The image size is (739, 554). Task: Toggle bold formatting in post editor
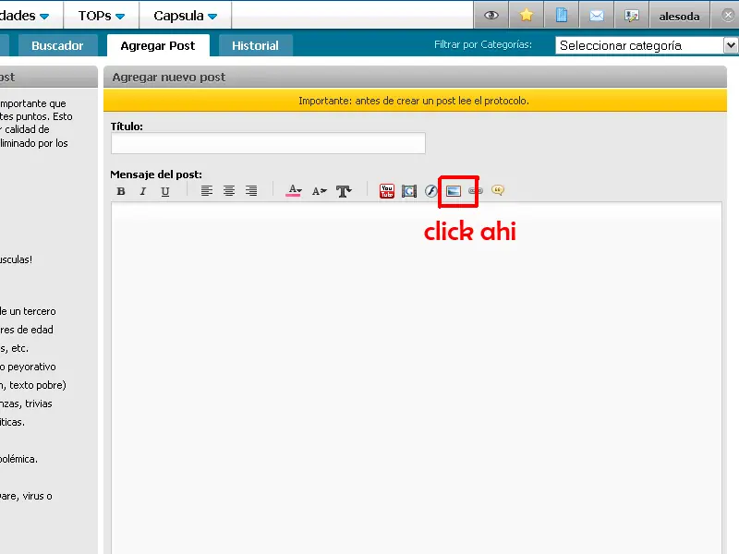(x=121, y=191)
